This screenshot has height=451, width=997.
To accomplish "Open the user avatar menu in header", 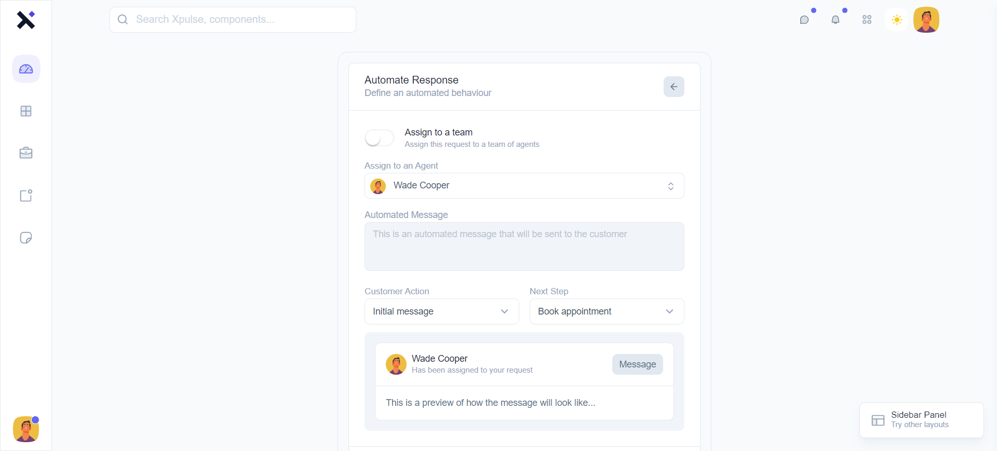I will [x=926, y=20].
